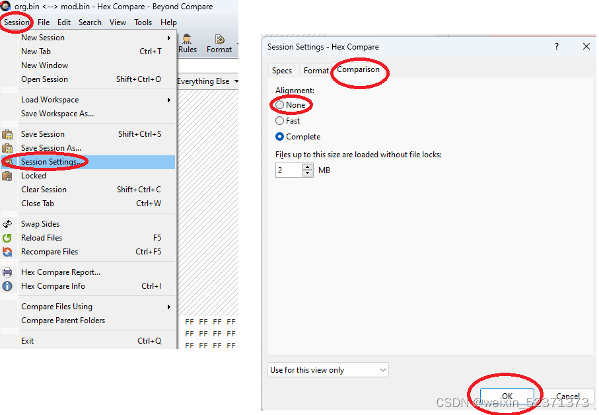Expand the Compare Files Using submenu arrow
This screenshot has width=599, height=415.
point(169,307)
